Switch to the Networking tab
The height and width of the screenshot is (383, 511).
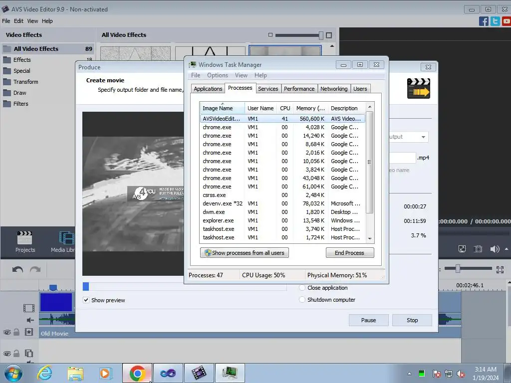pyautogui.click(x=334, y=89)
